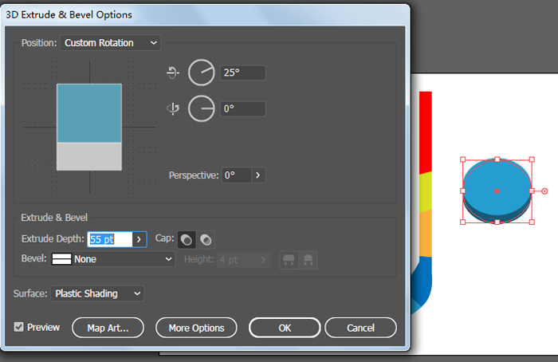Click the blue cube face in track preview

coord(88,113)
